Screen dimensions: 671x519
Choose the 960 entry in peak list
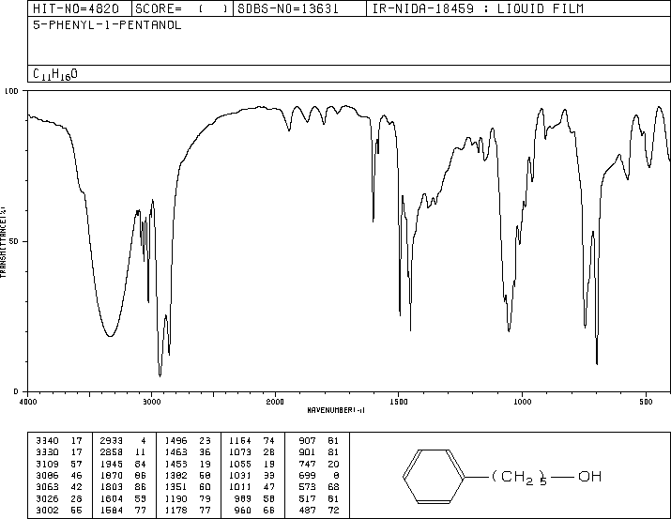(x=242, y=510)
